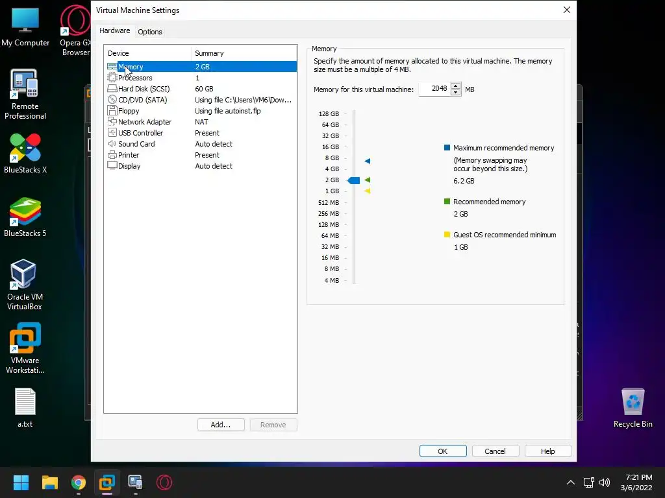Click the Printer device icon

point(112,154)
